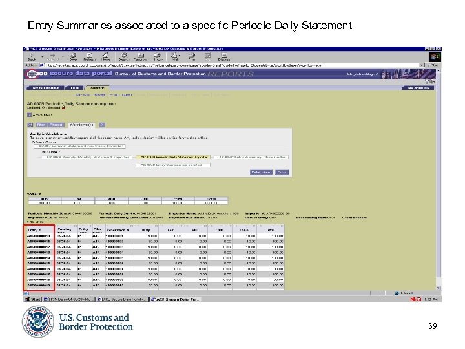
Task: Select the Analyze tab
Action: pyautogui.click(x=97, y=88)
